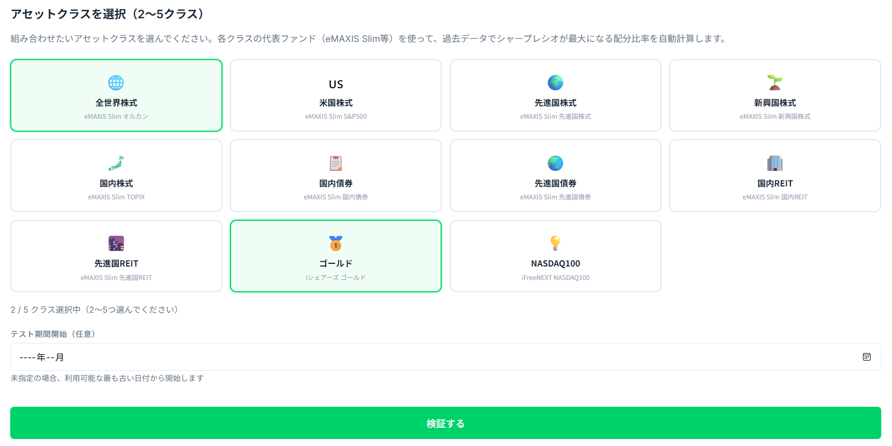Open the calendar picker in the date field
The width and height of the screenshot is (892, 446).
tap(866, 357)
